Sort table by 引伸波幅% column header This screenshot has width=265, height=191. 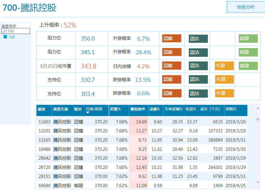[174, 111]
